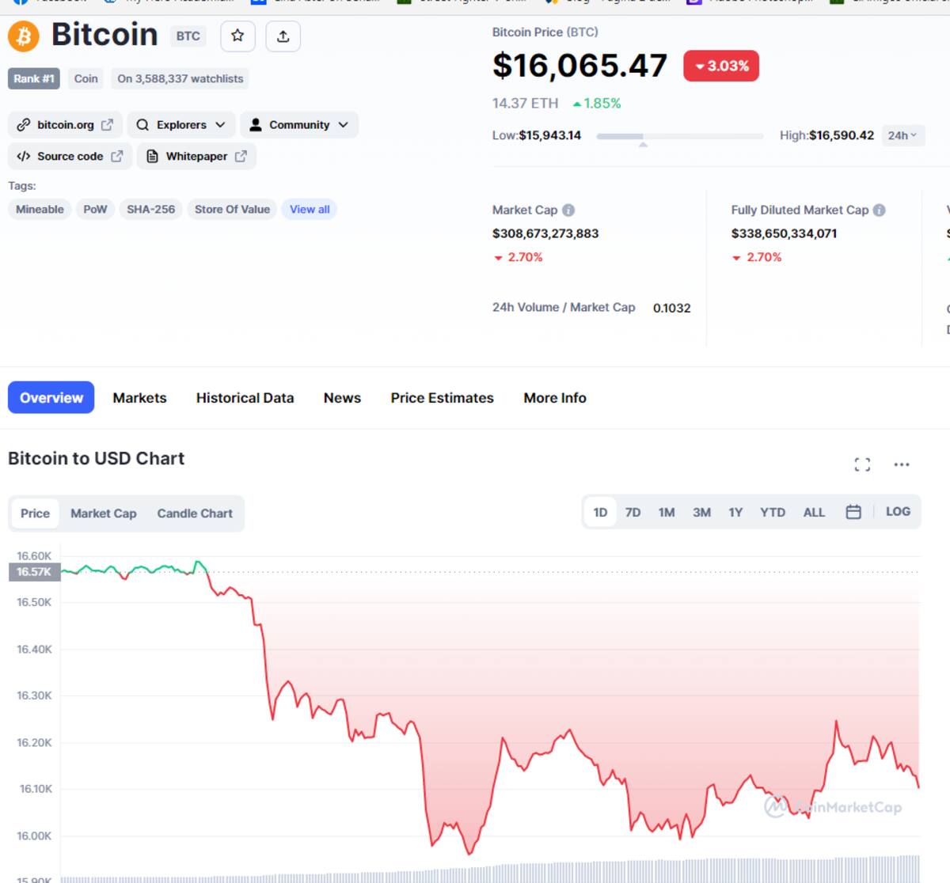Click Fully Diluted Market Cap info icon
This screenshot has width=950, height=883.
879,210
